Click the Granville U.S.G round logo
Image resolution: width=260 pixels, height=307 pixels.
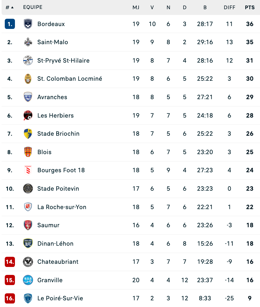click(28, 280)
